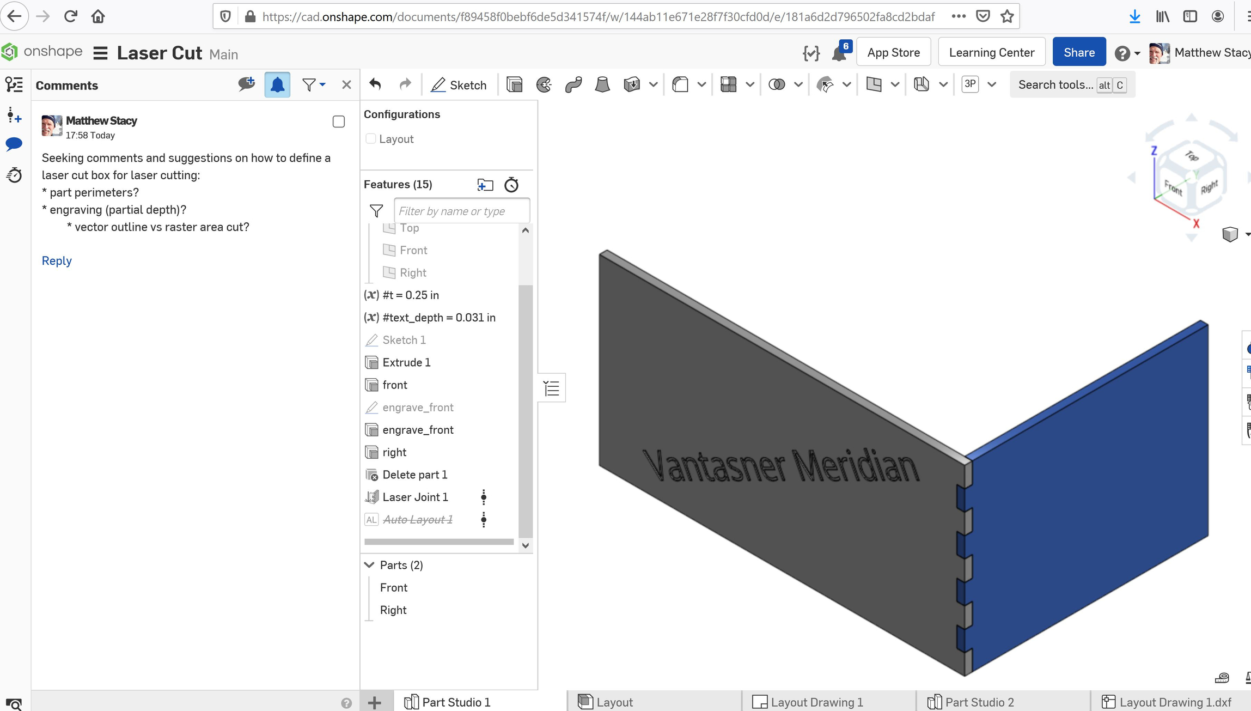Select the Sheet metal model icon
This screenshot has height=711, width=1251.
pyautogui.click(x=922, y=84)
